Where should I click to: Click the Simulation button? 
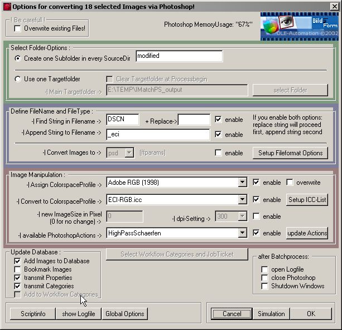[271, 314]
